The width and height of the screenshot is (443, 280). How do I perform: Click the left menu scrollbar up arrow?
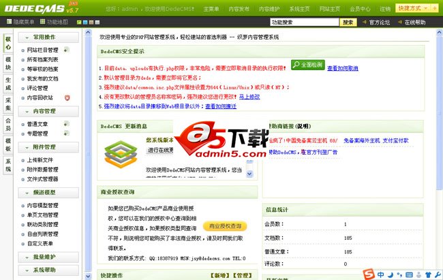click(x=88, y=32)
